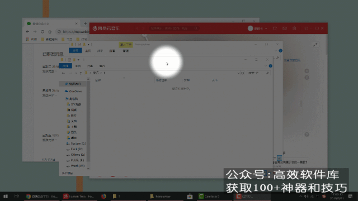Viewport: 358px width, 201px height.
Task: Select 3D objects folder in navigation pane
Action: tap(74, 104)
